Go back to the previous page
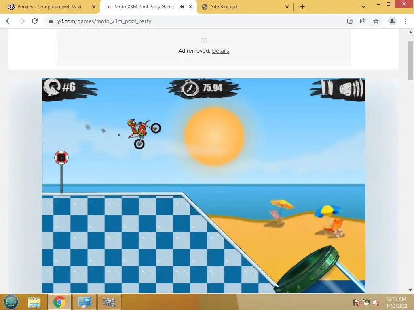 click(x=9, y=21)
